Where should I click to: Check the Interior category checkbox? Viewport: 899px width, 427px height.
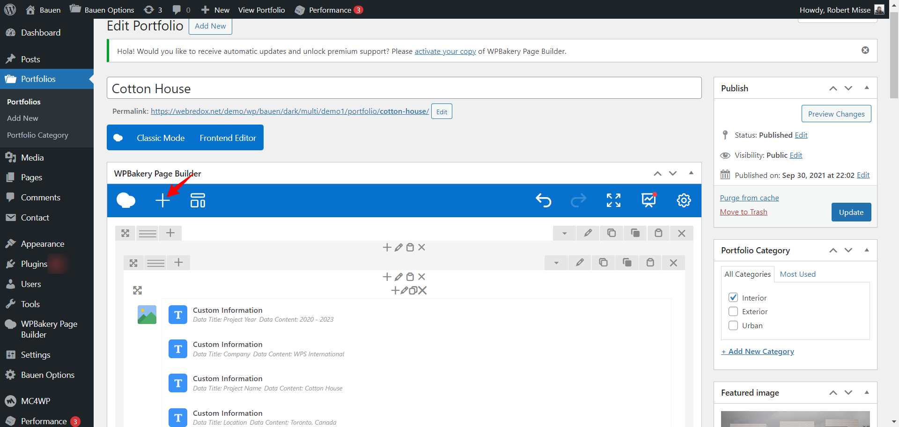click(x=733, y=298)
